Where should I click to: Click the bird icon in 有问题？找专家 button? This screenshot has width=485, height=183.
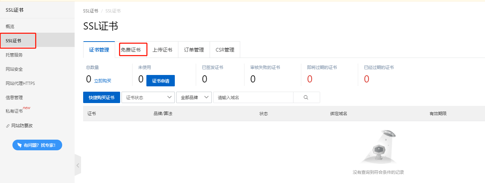(x=20, y=145)
